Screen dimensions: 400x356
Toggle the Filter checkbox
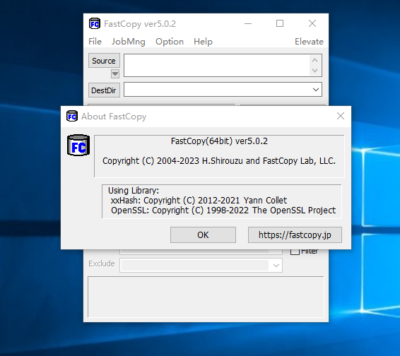[295, 251]
